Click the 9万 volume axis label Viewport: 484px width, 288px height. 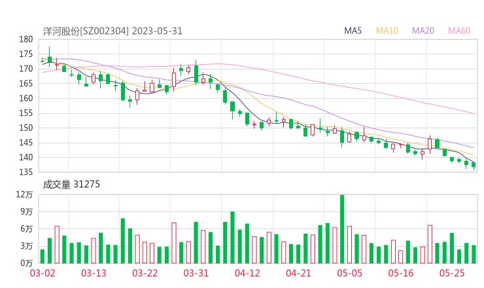[x=27, y=211]
